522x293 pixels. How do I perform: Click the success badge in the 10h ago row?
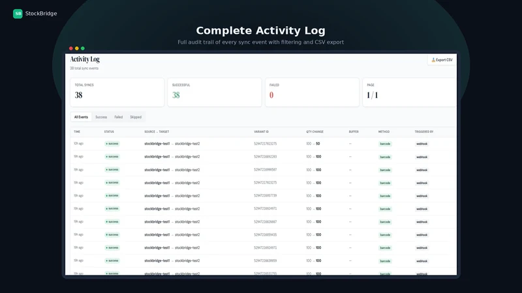pyautogui.click(x=112, y=144)
